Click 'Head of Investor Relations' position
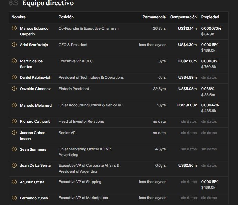The image size is (238, 205). pos(81,121)
